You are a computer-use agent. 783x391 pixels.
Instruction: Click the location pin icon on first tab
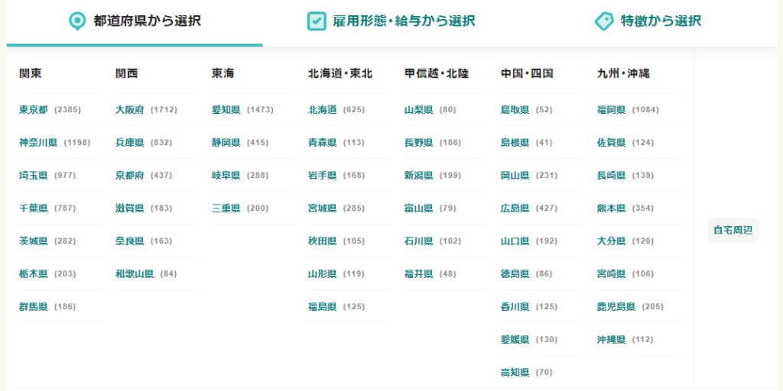coord(77,21)
